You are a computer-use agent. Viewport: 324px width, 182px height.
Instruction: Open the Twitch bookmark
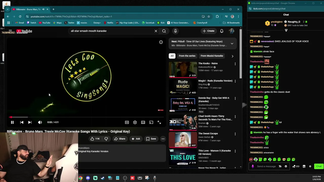(x=31, y=23)
